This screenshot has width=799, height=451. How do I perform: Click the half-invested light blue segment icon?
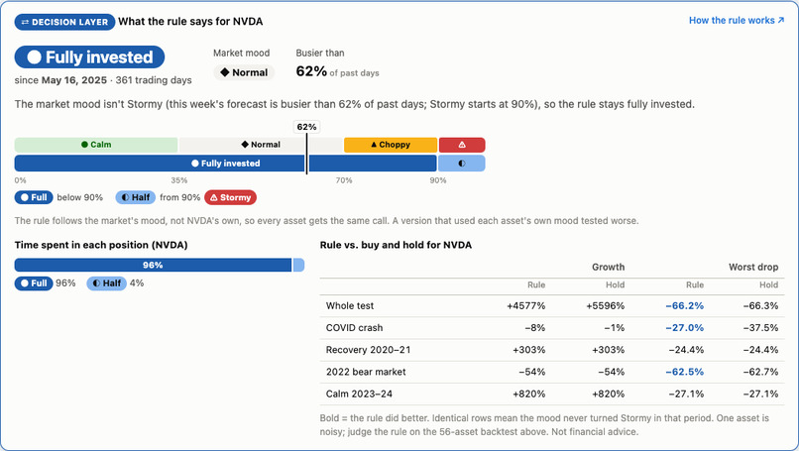tap(462, 164)
